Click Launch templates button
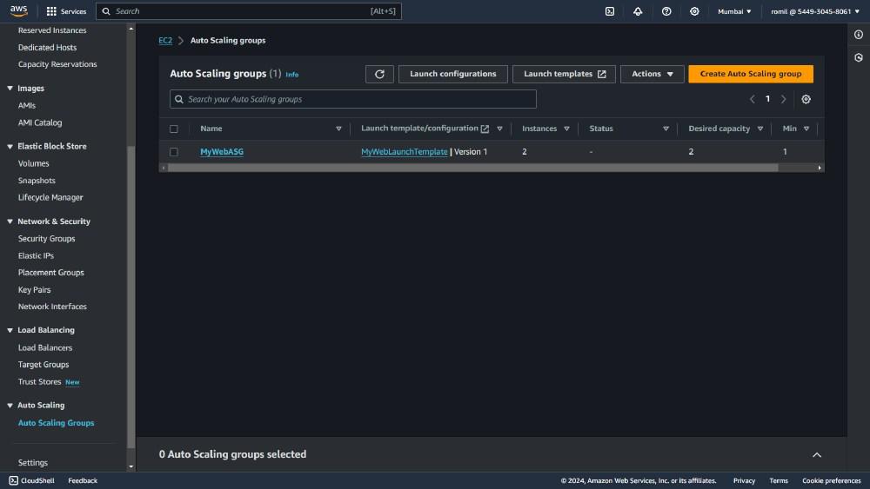 pyautogui.click(x=565, y=74)
